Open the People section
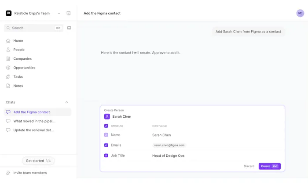 point(19,50)
